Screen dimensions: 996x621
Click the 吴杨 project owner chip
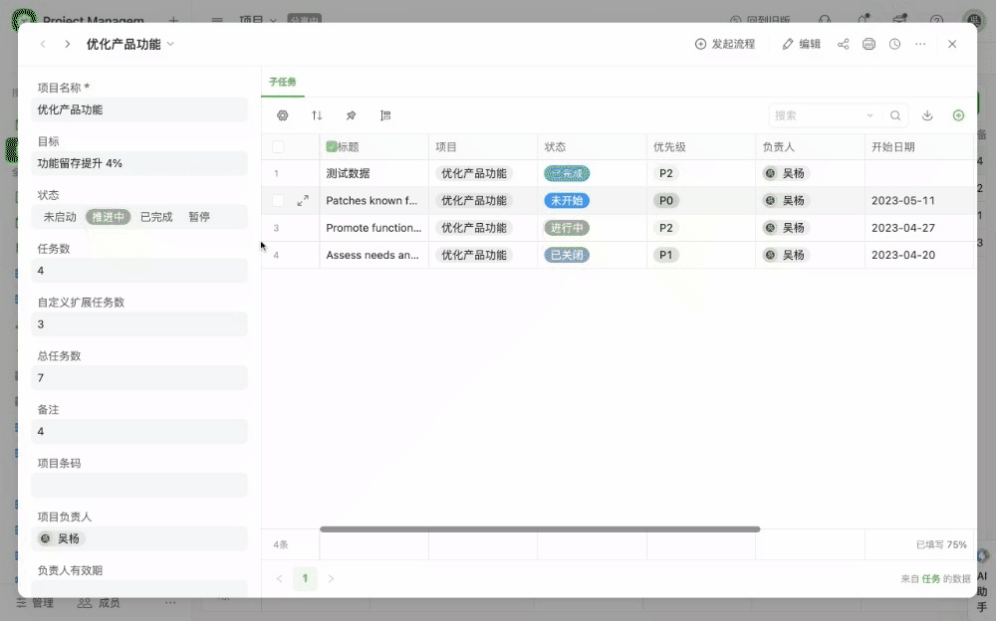pyautogui.click(x=61, y=539)
